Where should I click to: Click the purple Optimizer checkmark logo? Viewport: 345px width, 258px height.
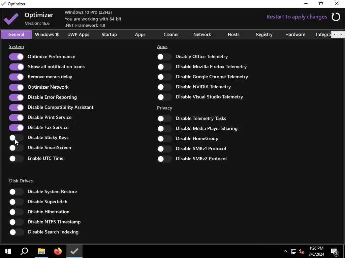pyautogui.click(x=11, y=19)
